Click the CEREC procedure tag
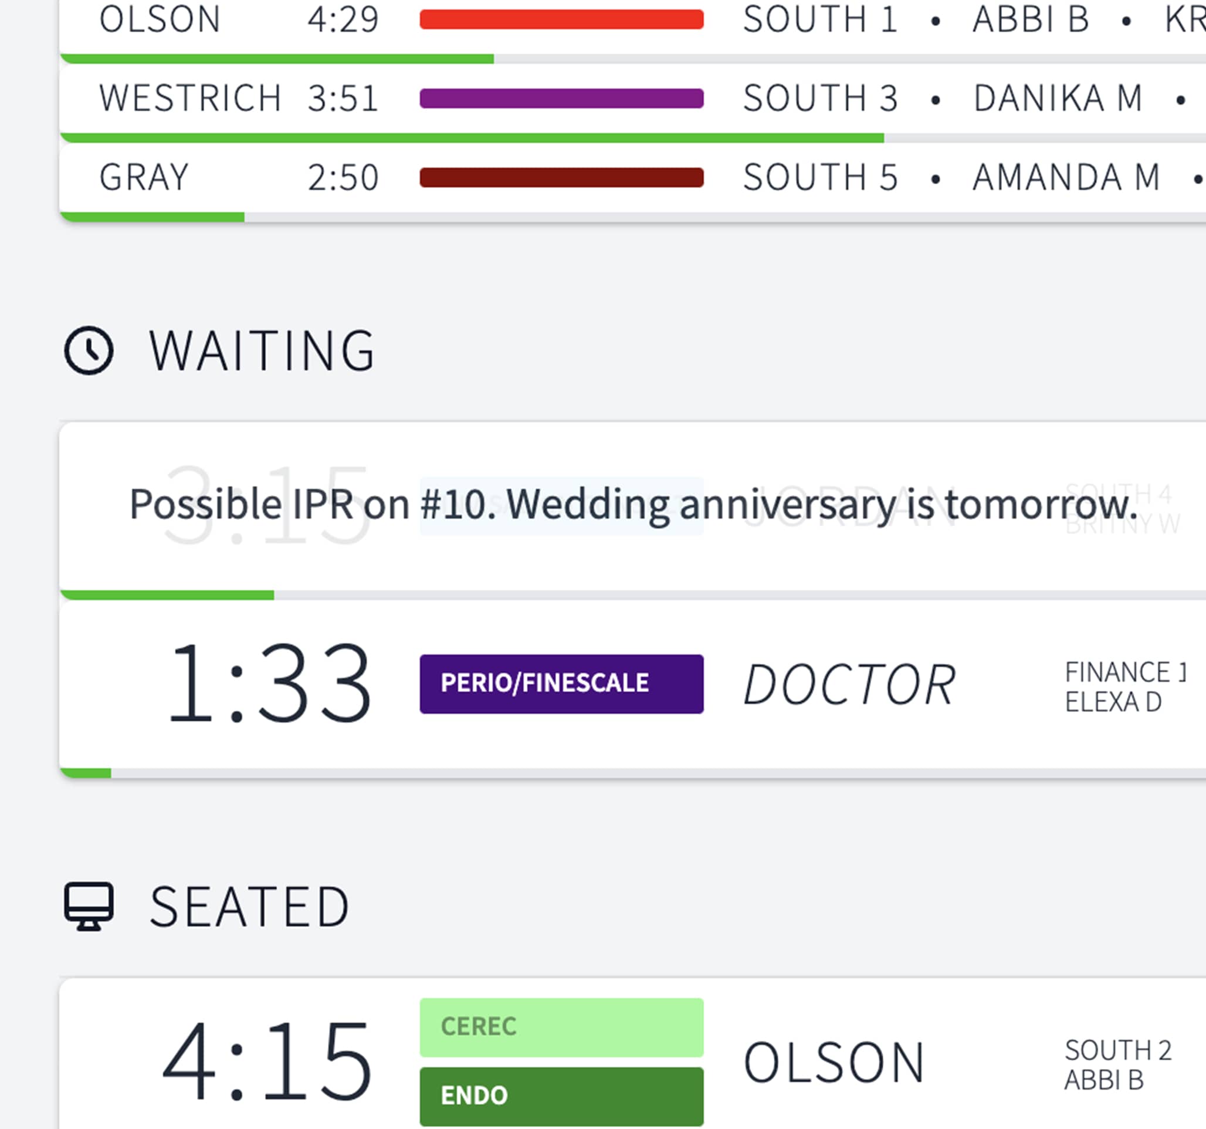The image size is (1206, 1129). (561, 1027)
